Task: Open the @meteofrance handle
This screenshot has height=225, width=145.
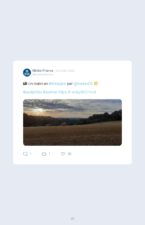Action: pyautogui.click(x=43, y=74)
